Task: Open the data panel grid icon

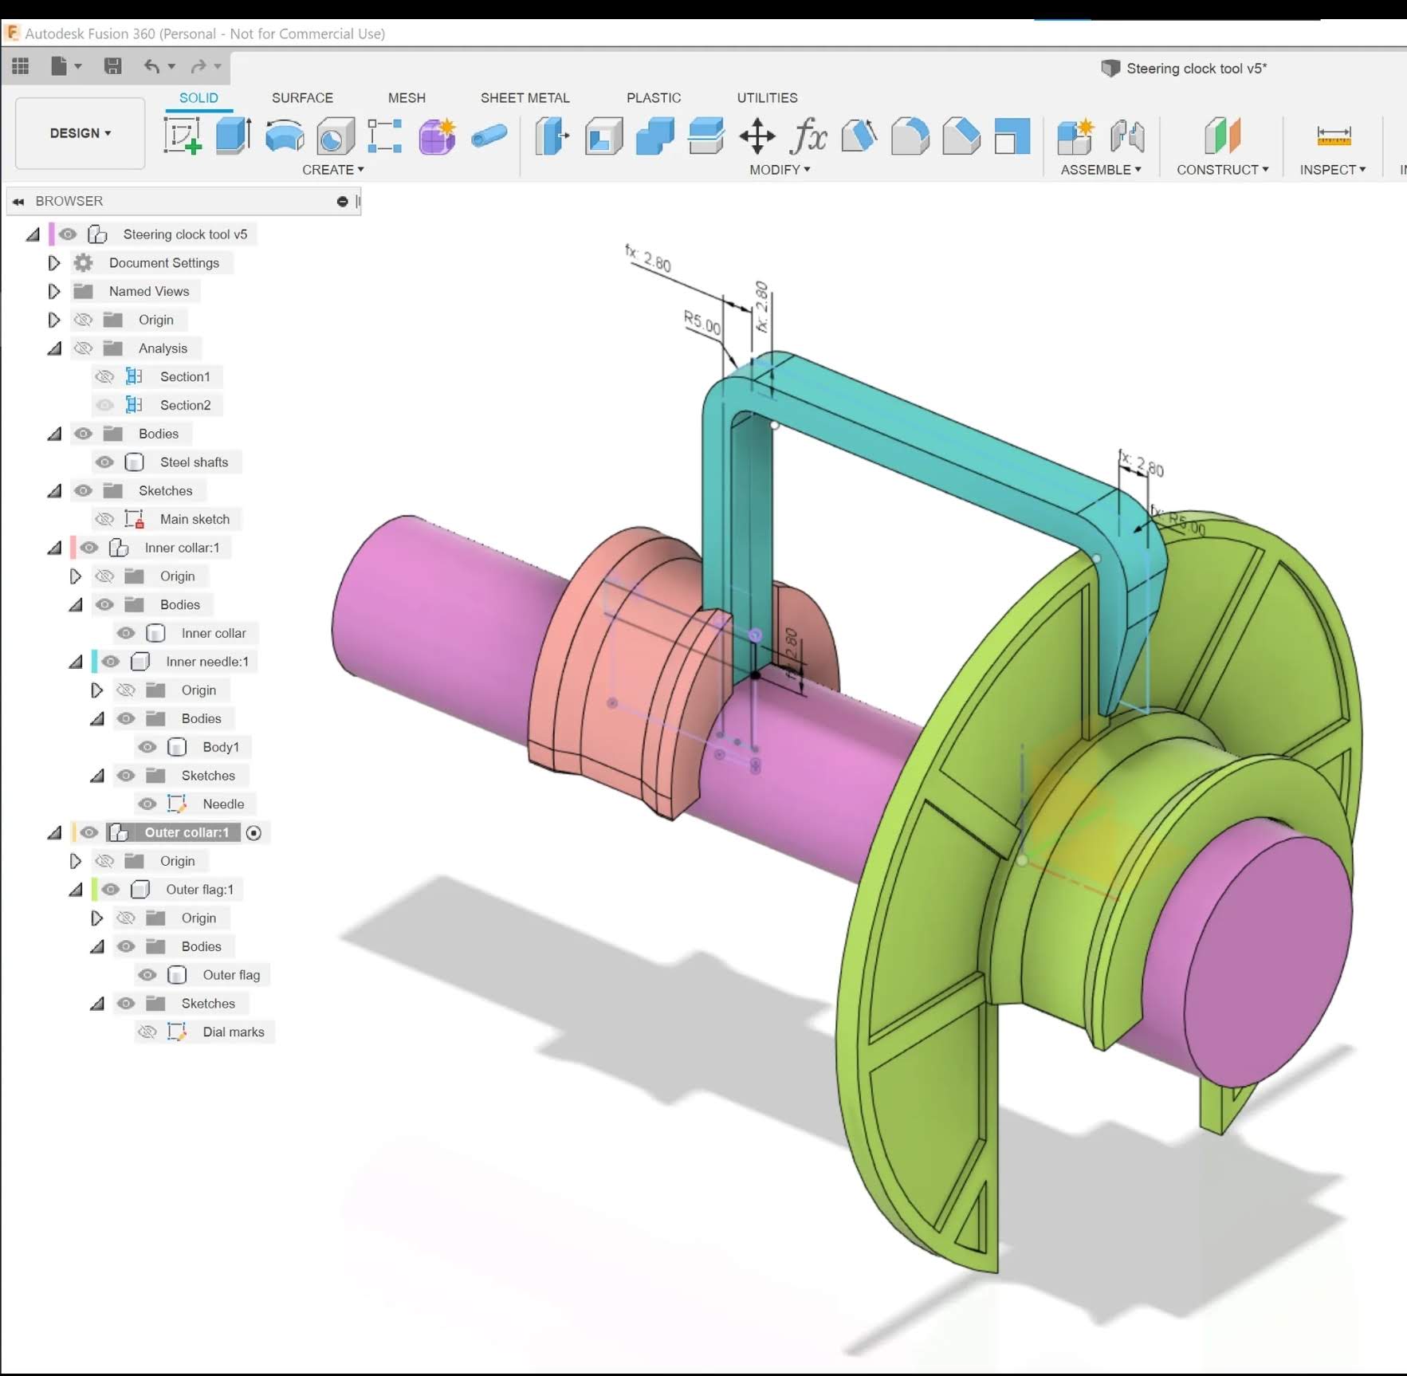Action: (21, 66)
